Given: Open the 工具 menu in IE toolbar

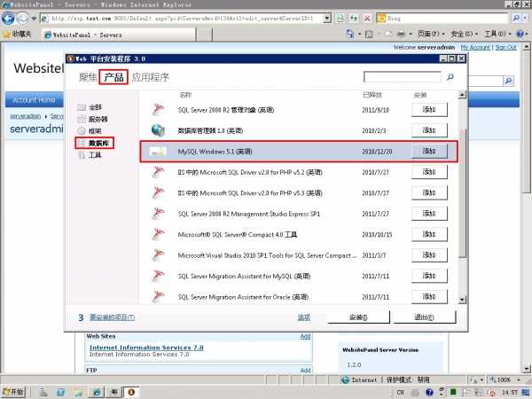Looking at the screenshot, I should 497,34.
